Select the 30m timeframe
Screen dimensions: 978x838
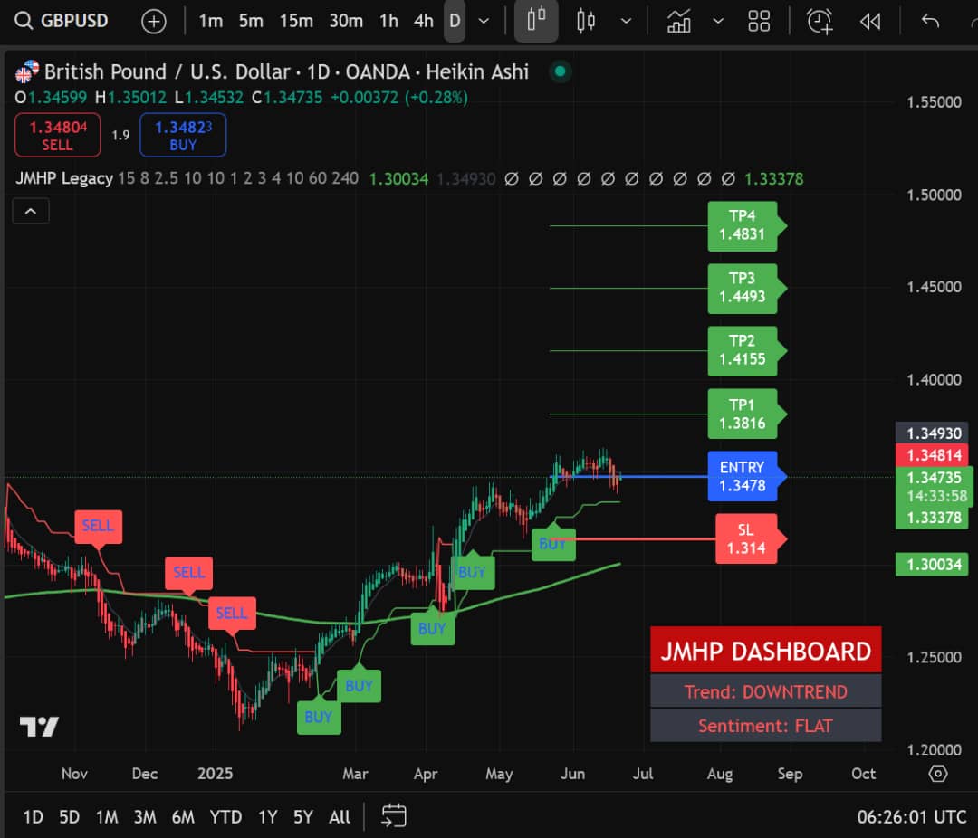pos(346,21)
